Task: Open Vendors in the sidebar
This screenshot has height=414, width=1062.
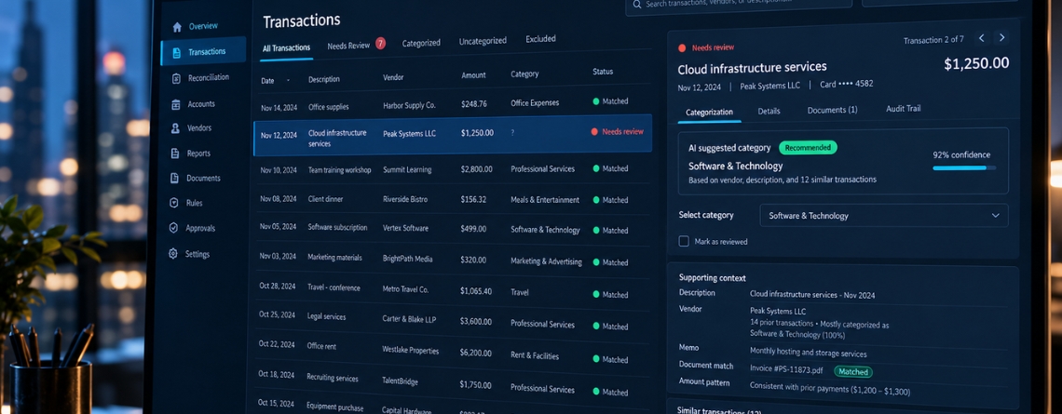Action: click(x=201, y=127)
